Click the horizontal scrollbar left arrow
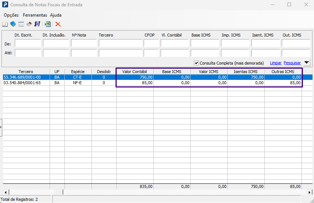Image resolution: width=314 pixels, height=203 pixels. click(x=6, y=192)
